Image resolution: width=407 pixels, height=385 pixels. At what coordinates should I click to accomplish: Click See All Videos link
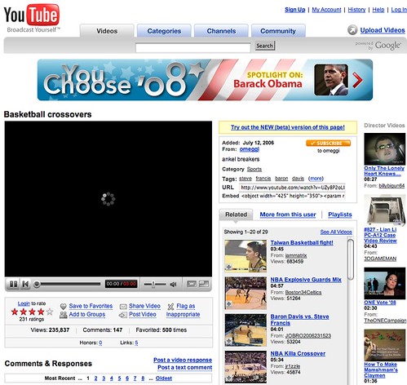click(336, 232)
